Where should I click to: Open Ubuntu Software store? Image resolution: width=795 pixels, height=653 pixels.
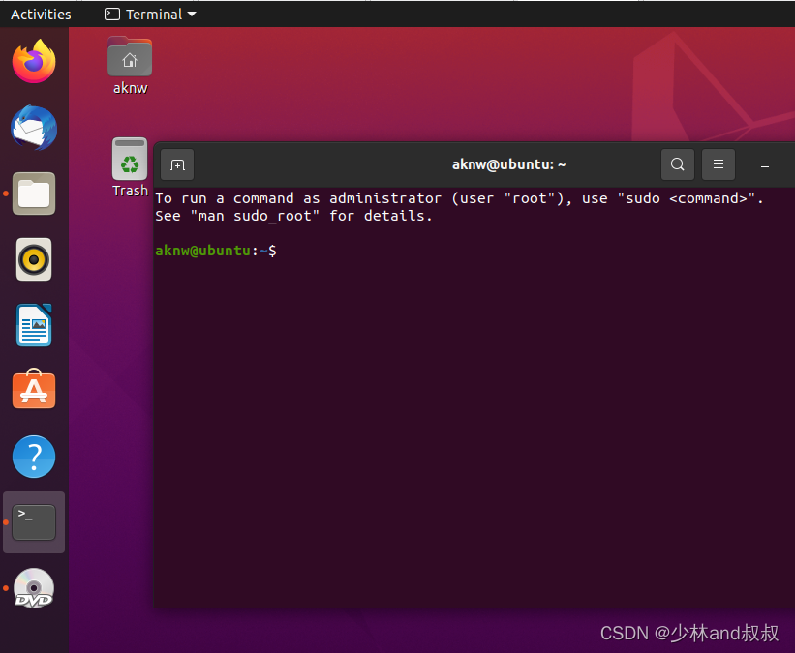(x=34, y=389)
